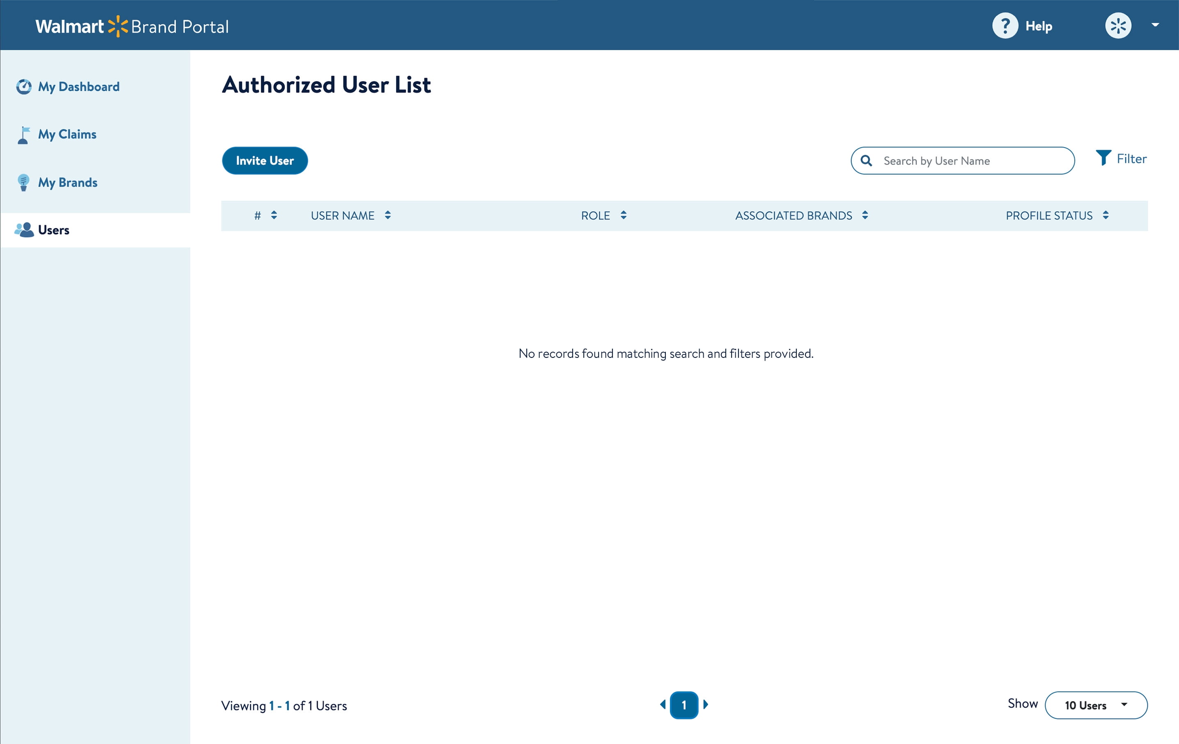Viewport: 1179px width, 744px height.
Task: Sort the Associated Brands column
Action: (x=865, y=215)
